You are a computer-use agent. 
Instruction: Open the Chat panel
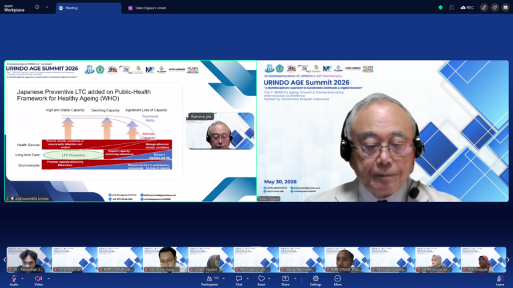click(x=239, y=280)
